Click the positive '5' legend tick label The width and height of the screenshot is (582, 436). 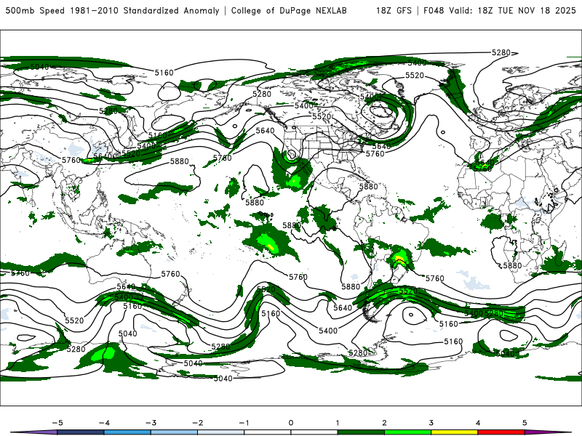click(525, 423)
